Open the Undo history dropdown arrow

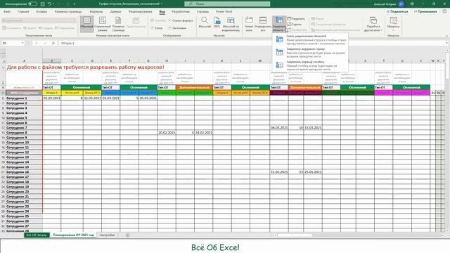[53, 4]
